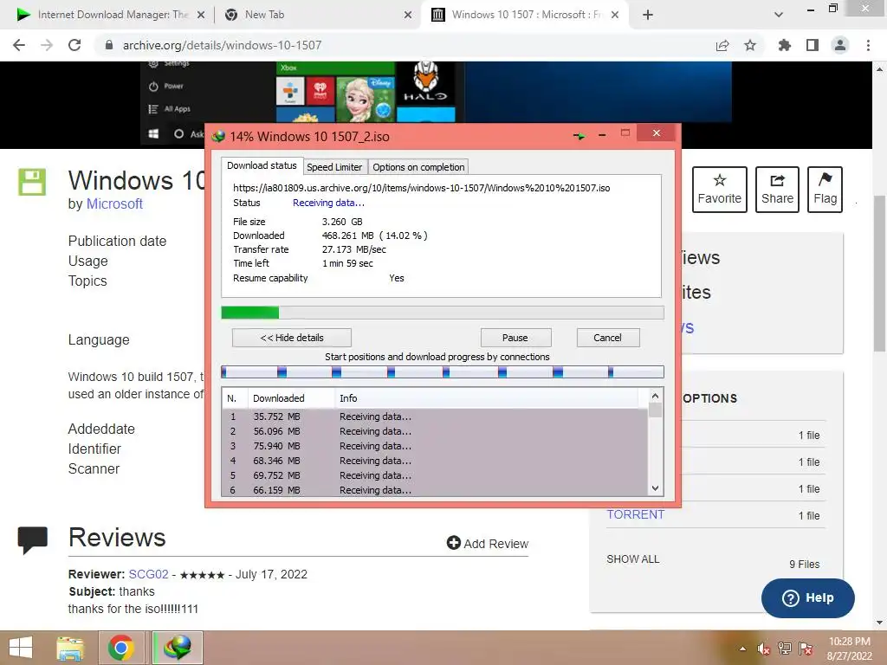Image resolution: width=887 pixels, height=665 pixels.
Task: Click the Help chat button
Action: 807,597
